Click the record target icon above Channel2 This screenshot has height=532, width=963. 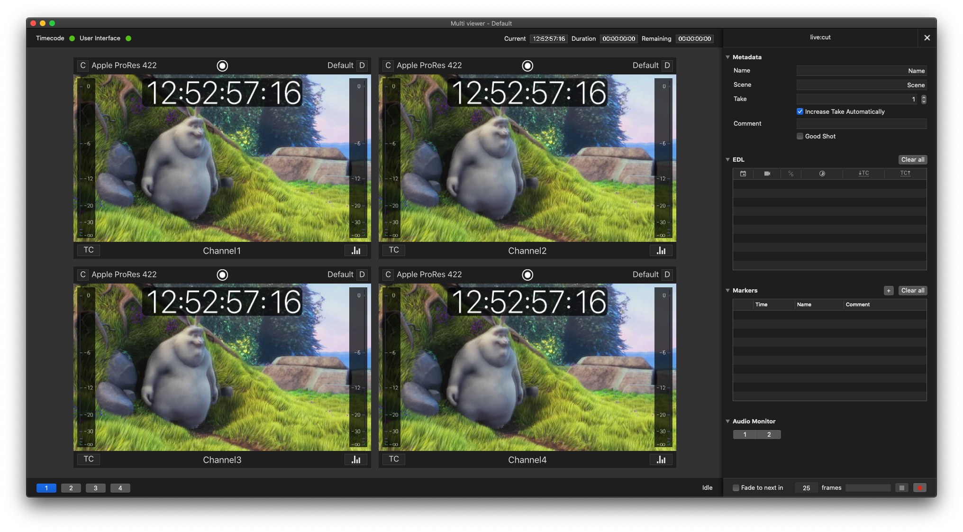tap(527, 66)
